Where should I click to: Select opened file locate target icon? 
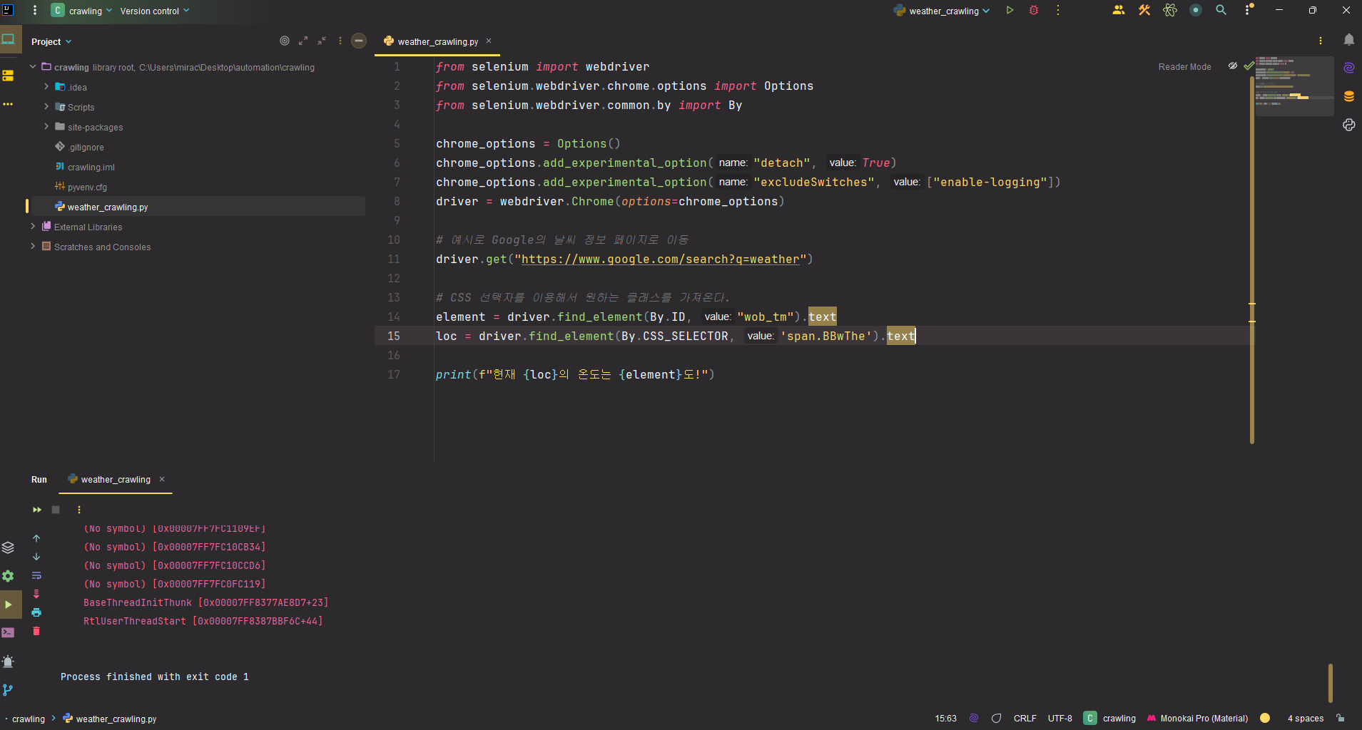[285, 41]
